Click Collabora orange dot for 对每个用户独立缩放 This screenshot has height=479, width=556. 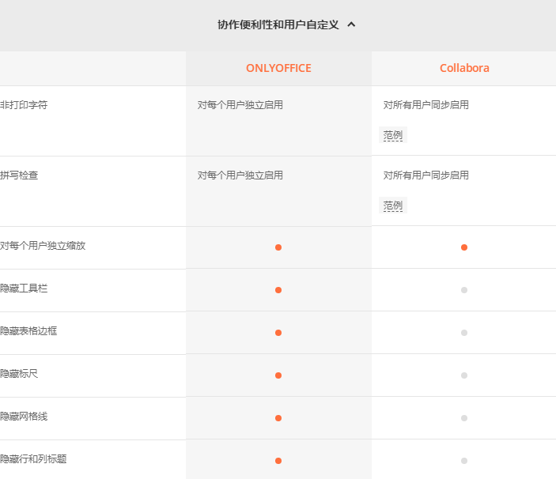(x=464, y=247)
